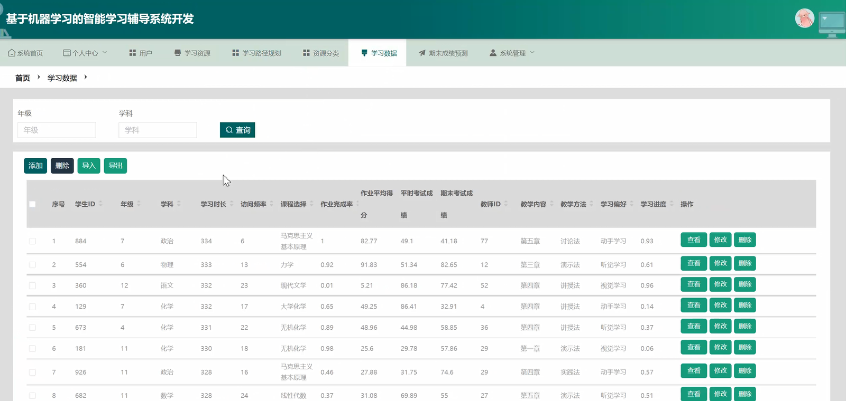Sort by the 年级 column arrows
This screenshot has height=401, width=846.
pos(139,204)
